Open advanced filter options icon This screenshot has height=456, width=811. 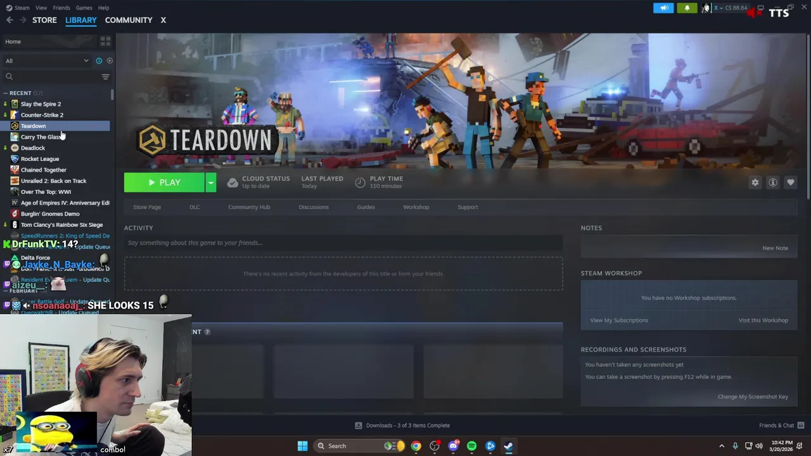tap(105, 77)
